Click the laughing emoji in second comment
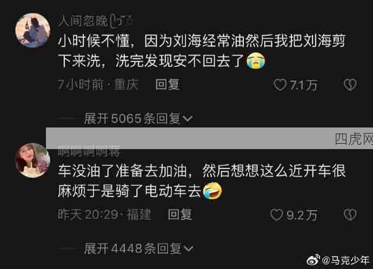Screen dimensions: 373x269 click(x=212, y=191)
